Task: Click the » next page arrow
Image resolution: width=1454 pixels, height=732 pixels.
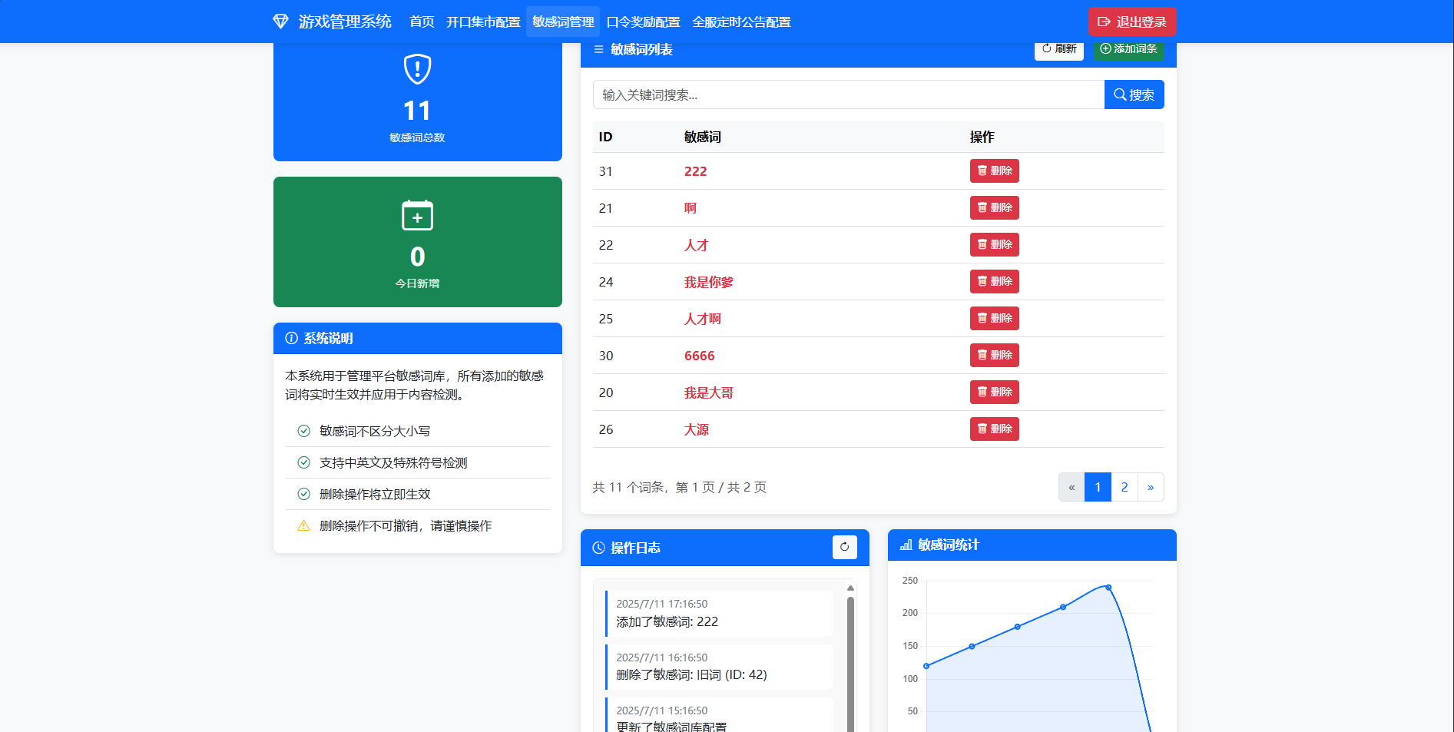Action: click(1151, 487)
